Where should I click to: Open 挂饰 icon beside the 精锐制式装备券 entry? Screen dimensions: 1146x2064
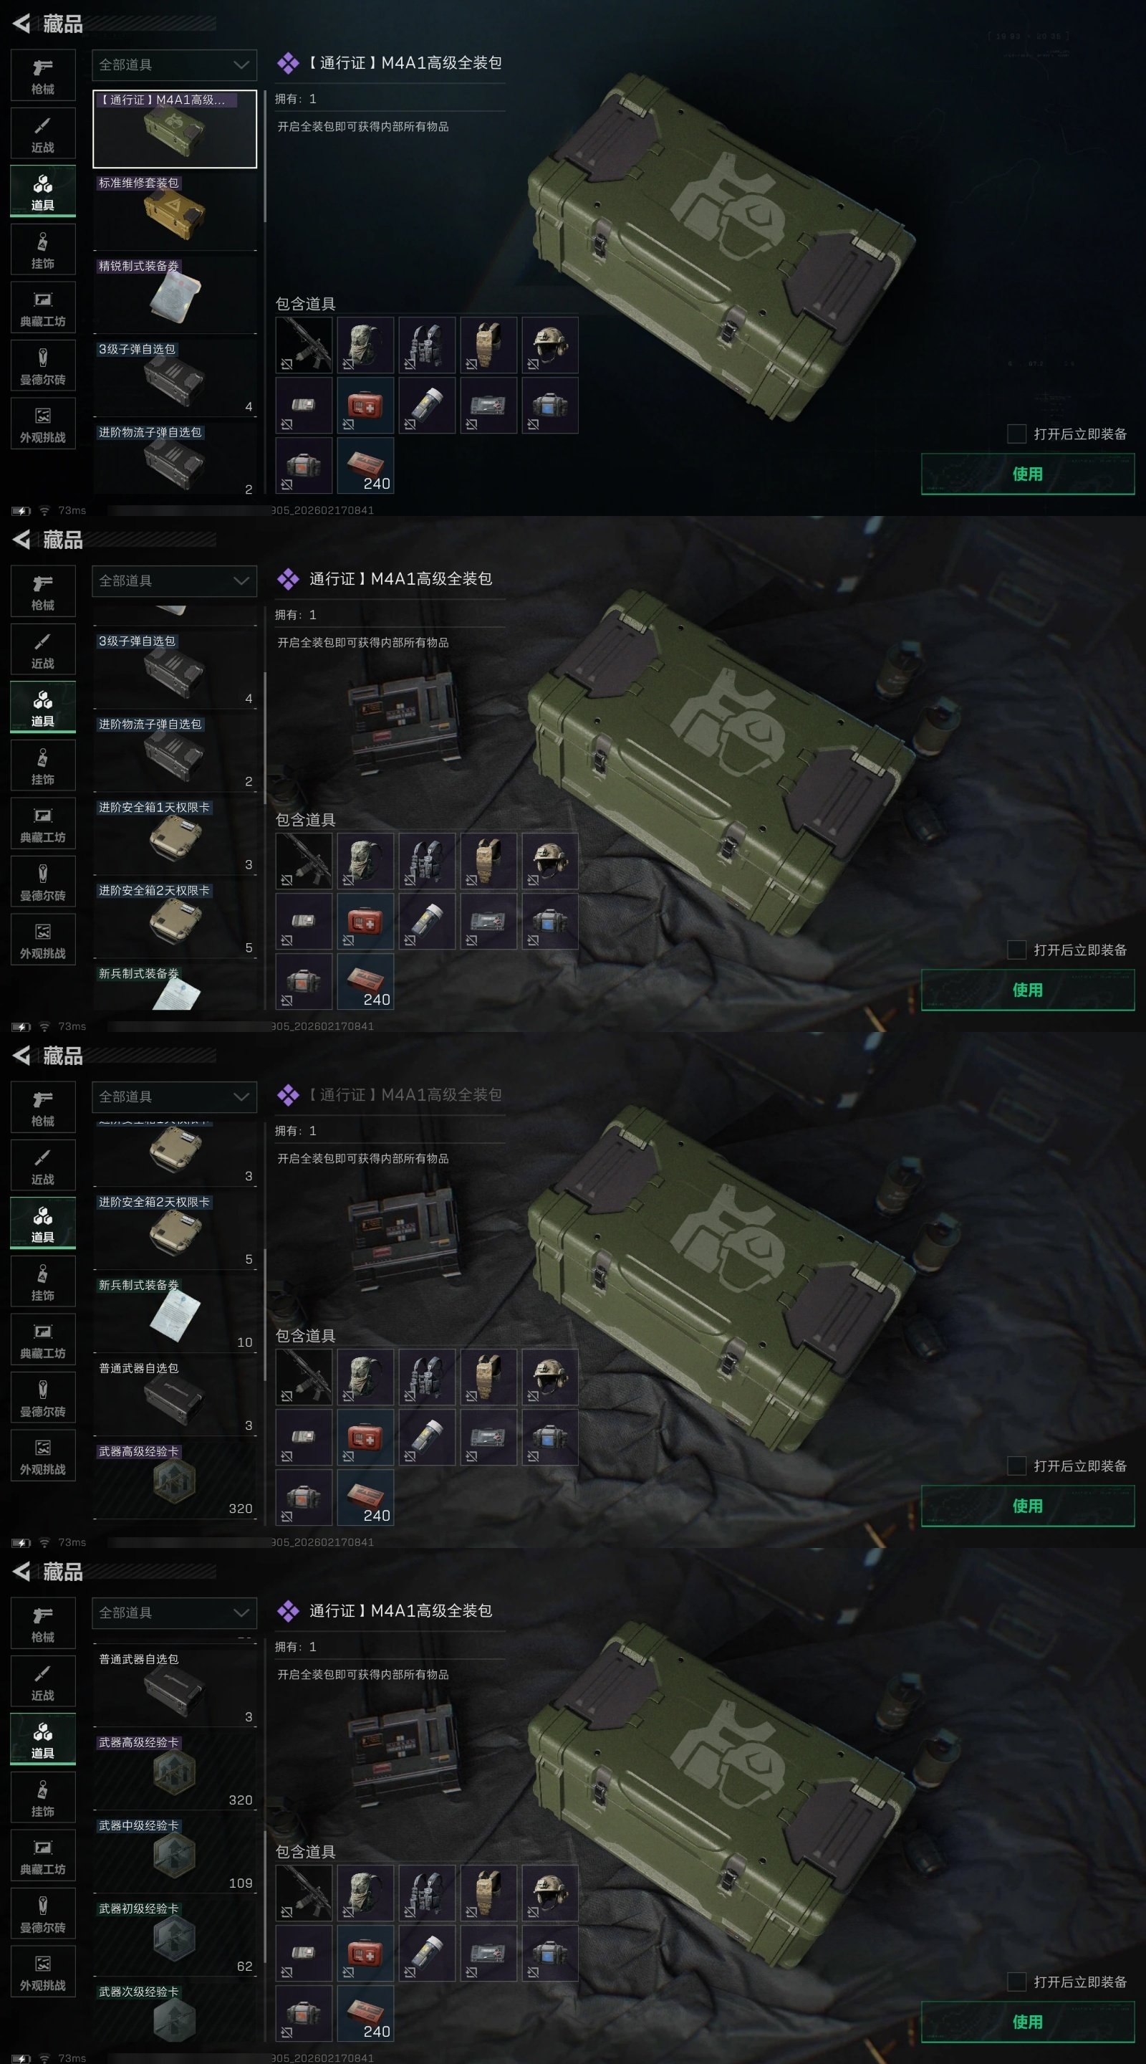point(42,250)
